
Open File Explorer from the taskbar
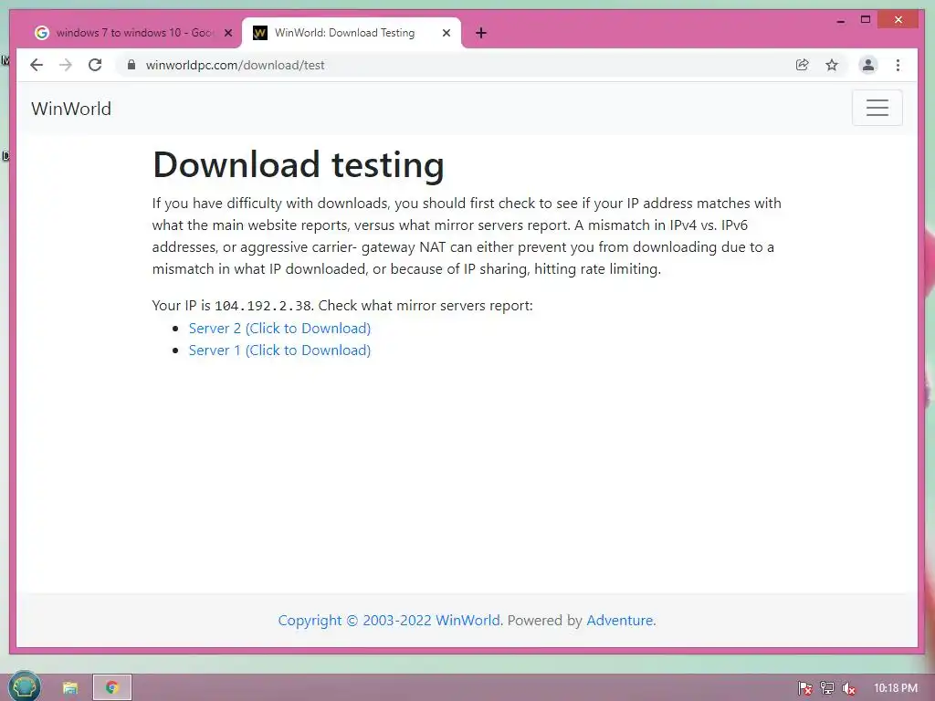[x=69, y=688]
